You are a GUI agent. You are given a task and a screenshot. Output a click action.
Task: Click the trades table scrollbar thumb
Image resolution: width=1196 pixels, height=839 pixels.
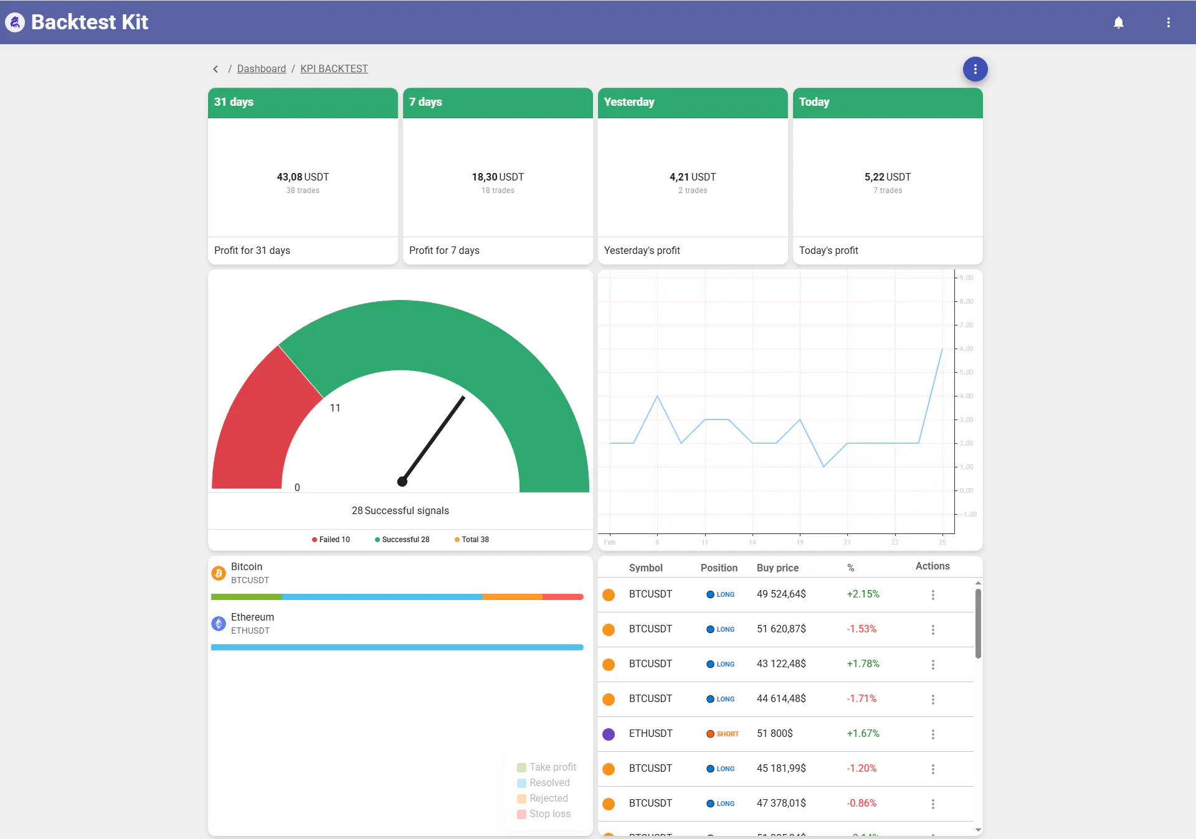coord(978,623)
